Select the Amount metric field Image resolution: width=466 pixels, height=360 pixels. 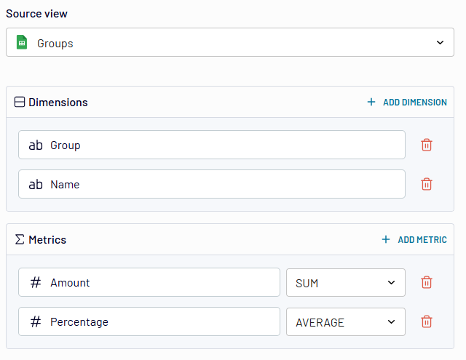(160, 282)
